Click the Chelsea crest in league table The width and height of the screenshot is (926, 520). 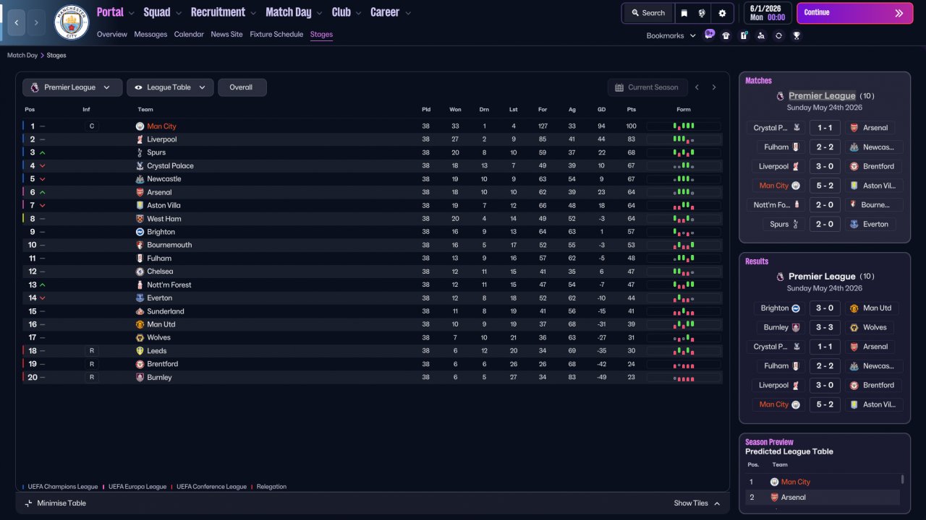[x=140, y=272]
